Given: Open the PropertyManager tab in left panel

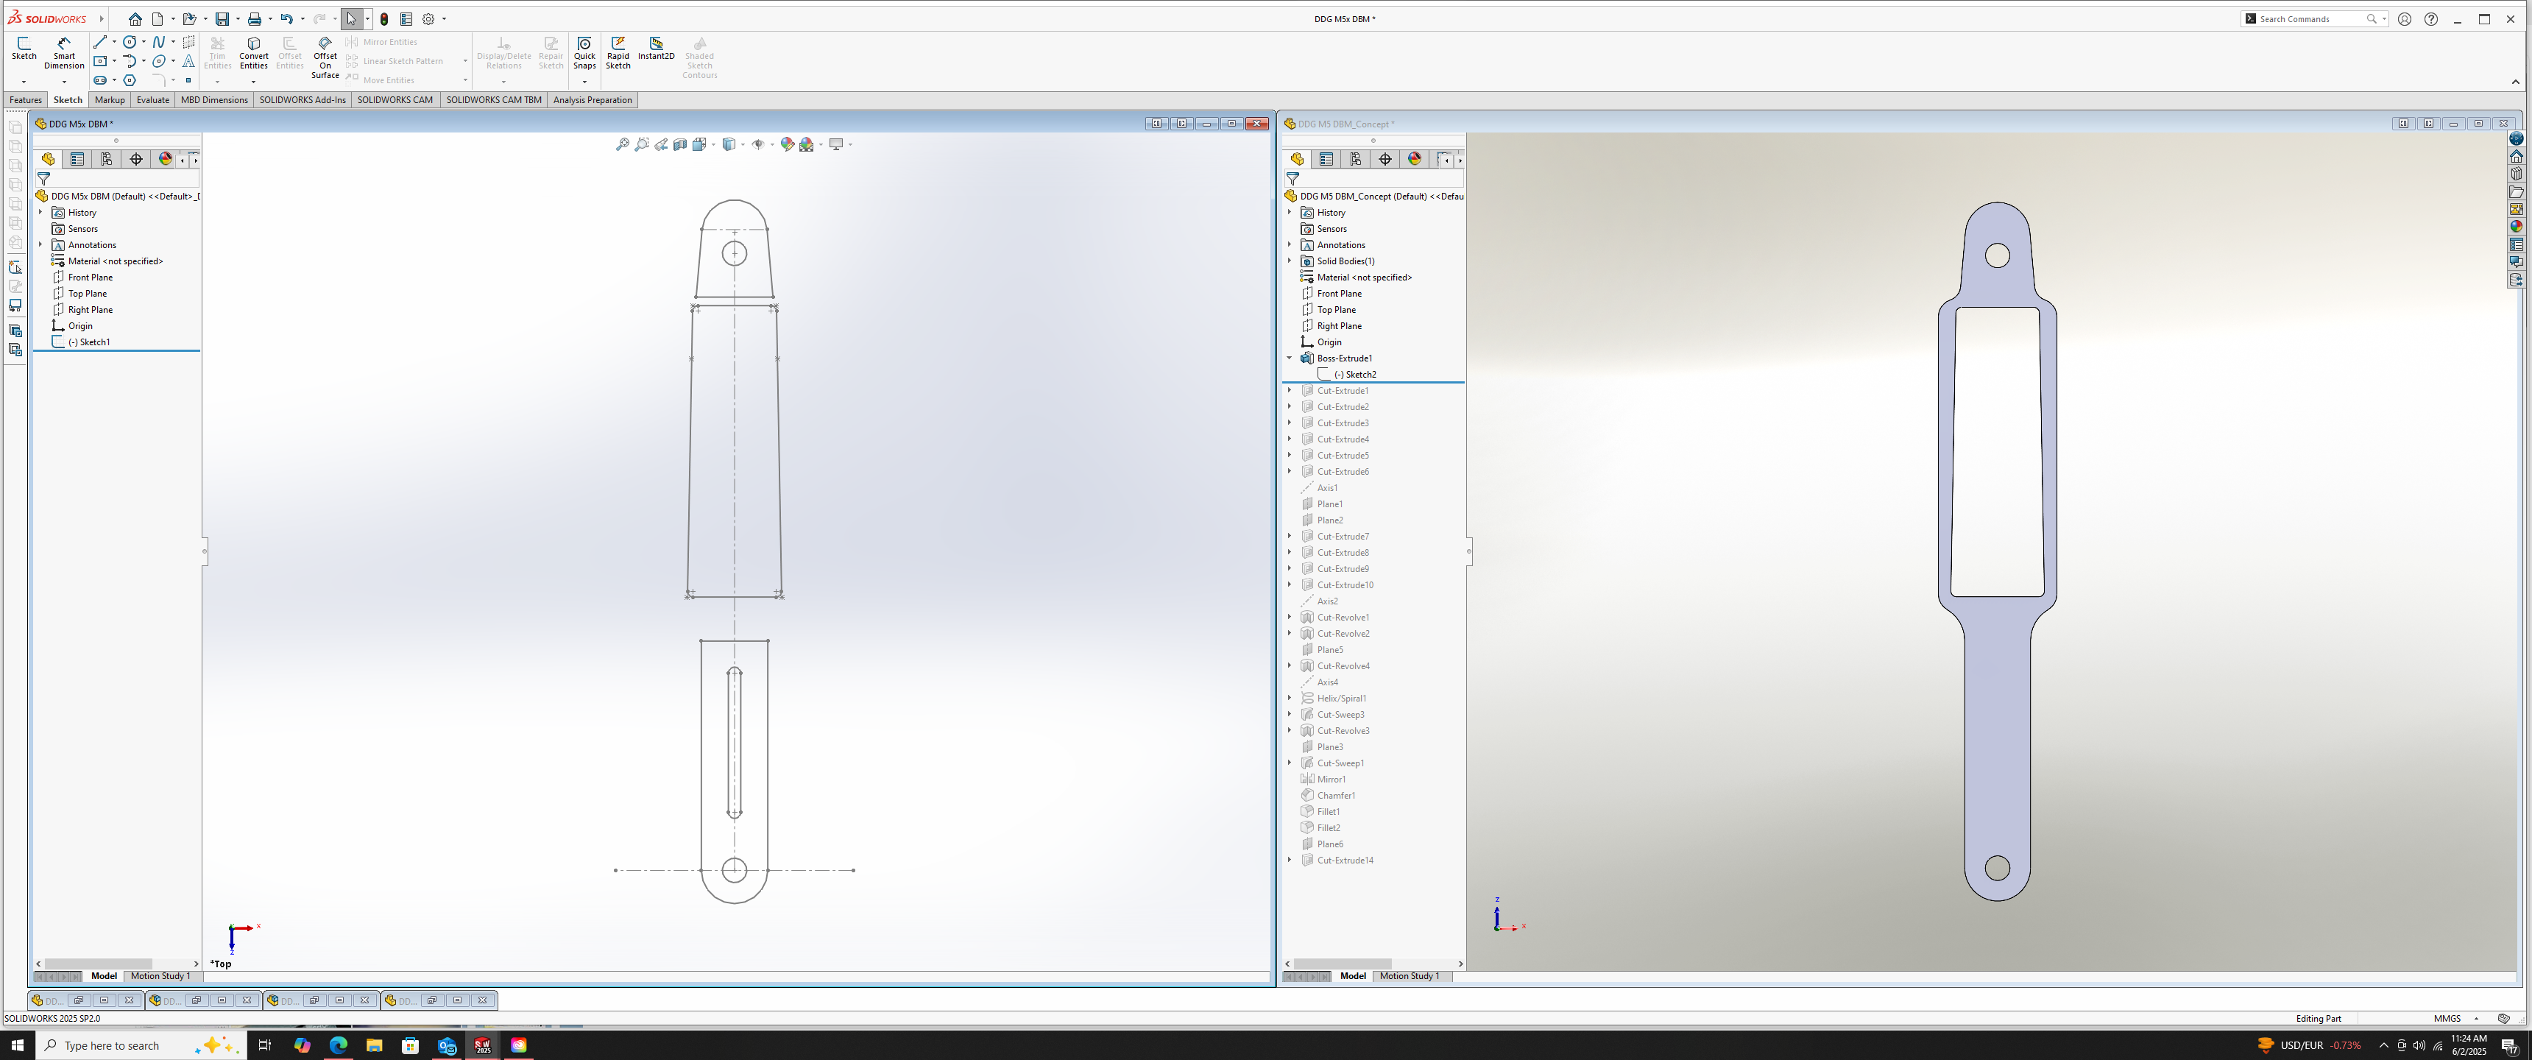Looking at the screenshot, I should (77, 159).
